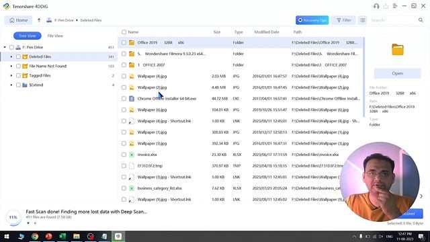Open Windows Start menu
Screen dimensions: 430x242
tap(7, 236)
